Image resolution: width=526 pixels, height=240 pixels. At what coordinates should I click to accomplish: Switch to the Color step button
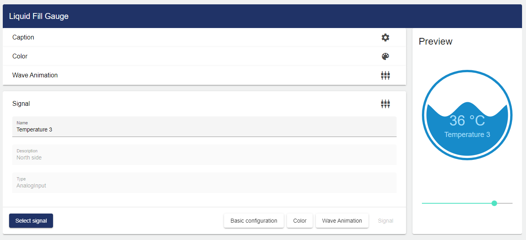pos(300,221)
